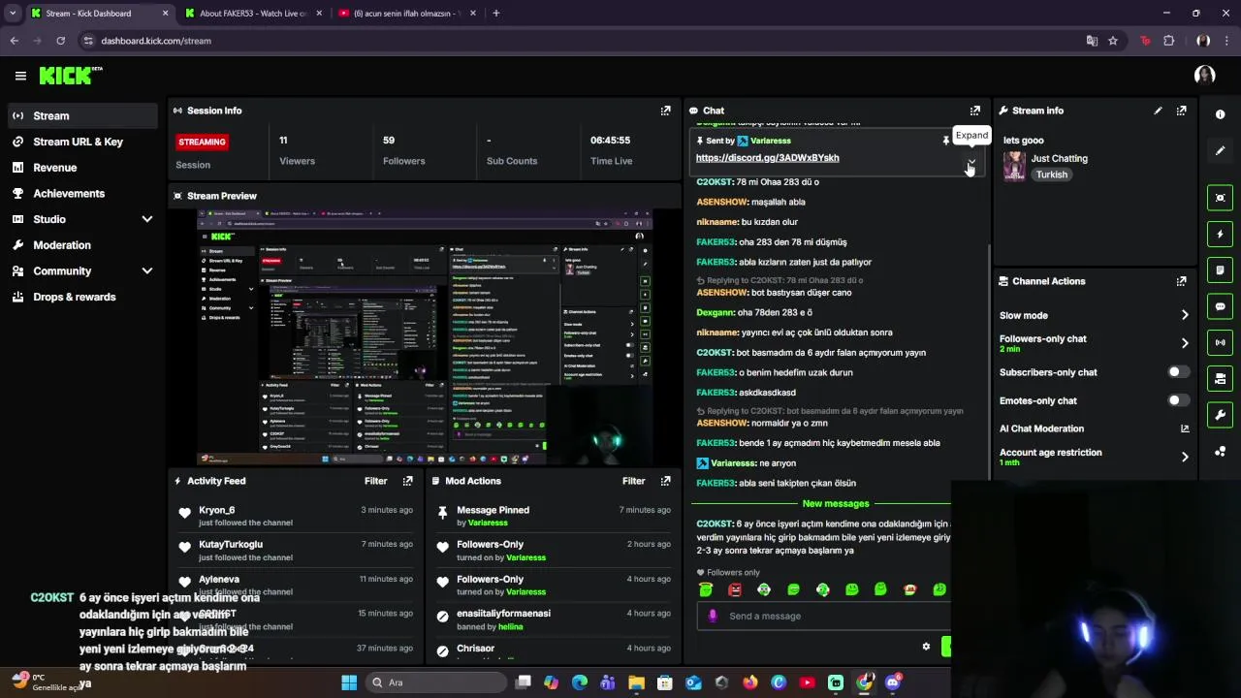Click the microphone icon in message box
The image size is (1241, 698).
pyautogui.click(x=713, y=616)
